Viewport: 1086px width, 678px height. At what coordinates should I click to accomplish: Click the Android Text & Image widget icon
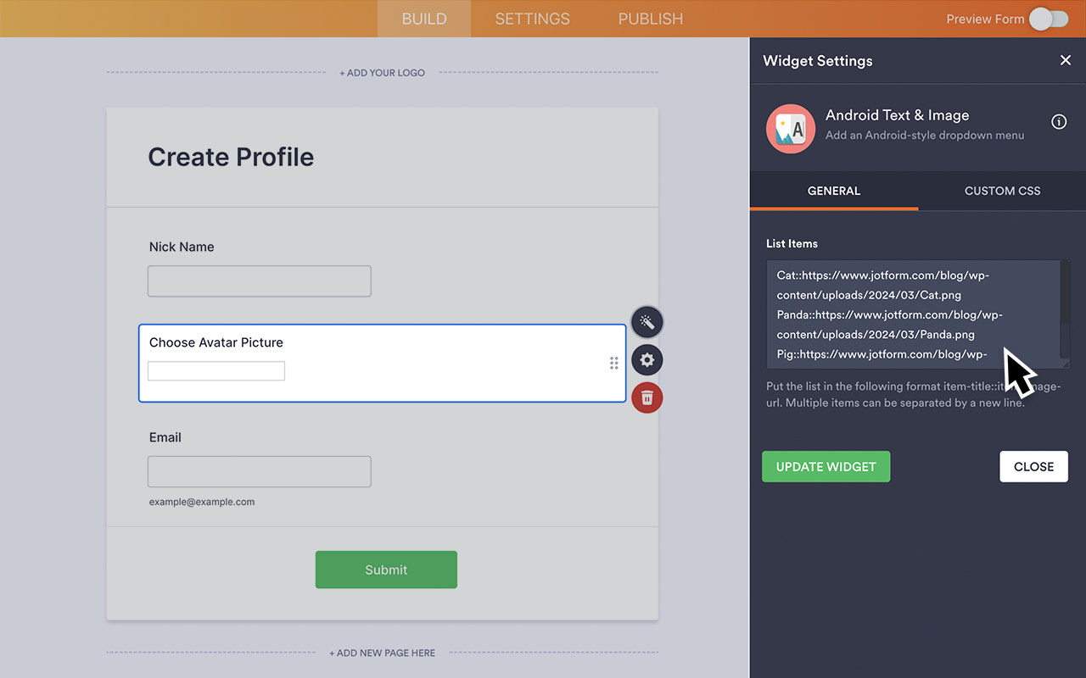tap(790, 129)
